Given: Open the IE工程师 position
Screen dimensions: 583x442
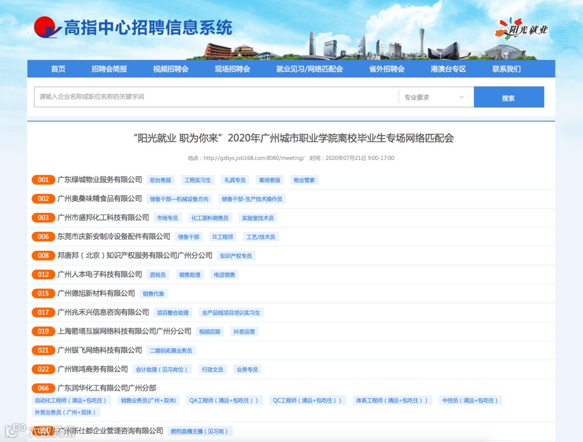Looking at the screenshot, I should pos(223,237).
